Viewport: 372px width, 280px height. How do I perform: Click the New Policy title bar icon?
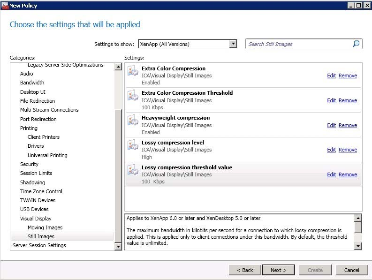click(x=5, y=6)
